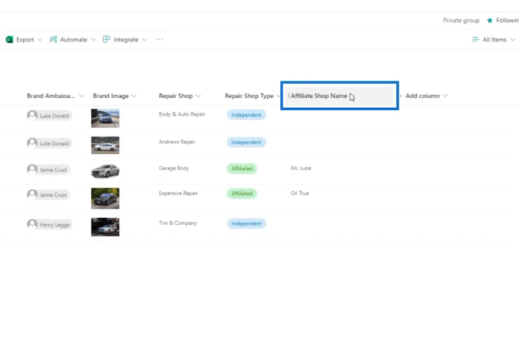The height and width of the screenshot is (346, 519).
Task: Open the Body & Auto Repair car thumbnail
Action: pos(105,118)
